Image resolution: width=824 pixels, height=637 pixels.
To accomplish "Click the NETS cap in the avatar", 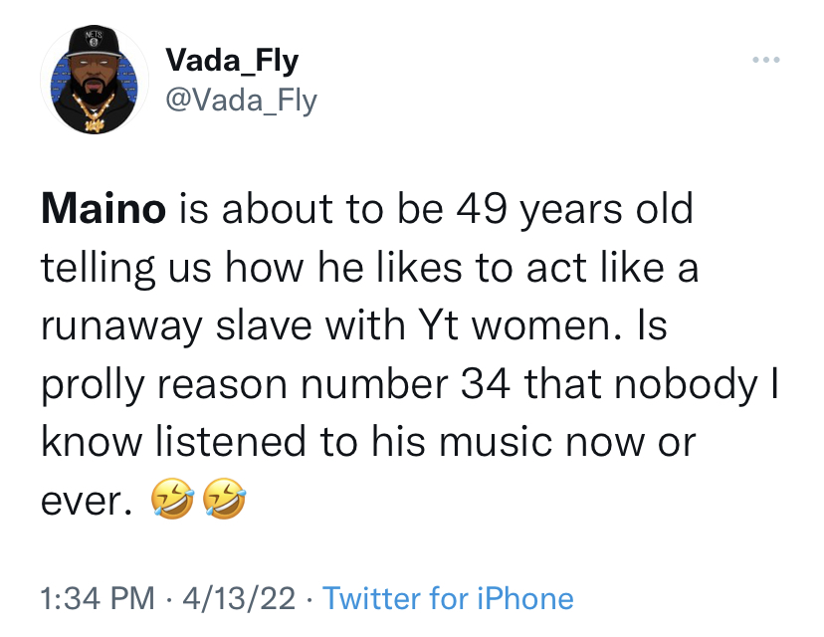I will [95, 42].
